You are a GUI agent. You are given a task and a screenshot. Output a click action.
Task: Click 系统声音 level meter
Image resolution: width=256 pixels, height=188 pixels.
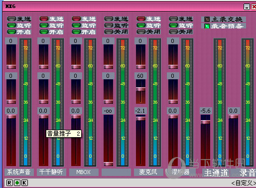point(25,102)
